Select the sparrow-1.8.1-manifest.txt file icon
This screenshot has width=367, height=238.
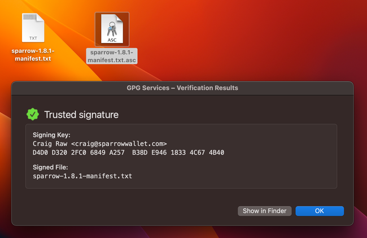(33, 28)
